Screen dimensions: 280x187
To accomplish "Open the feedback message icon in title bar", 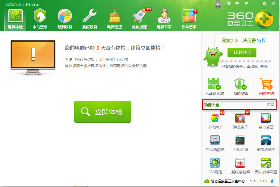I will tap(237, 3).
